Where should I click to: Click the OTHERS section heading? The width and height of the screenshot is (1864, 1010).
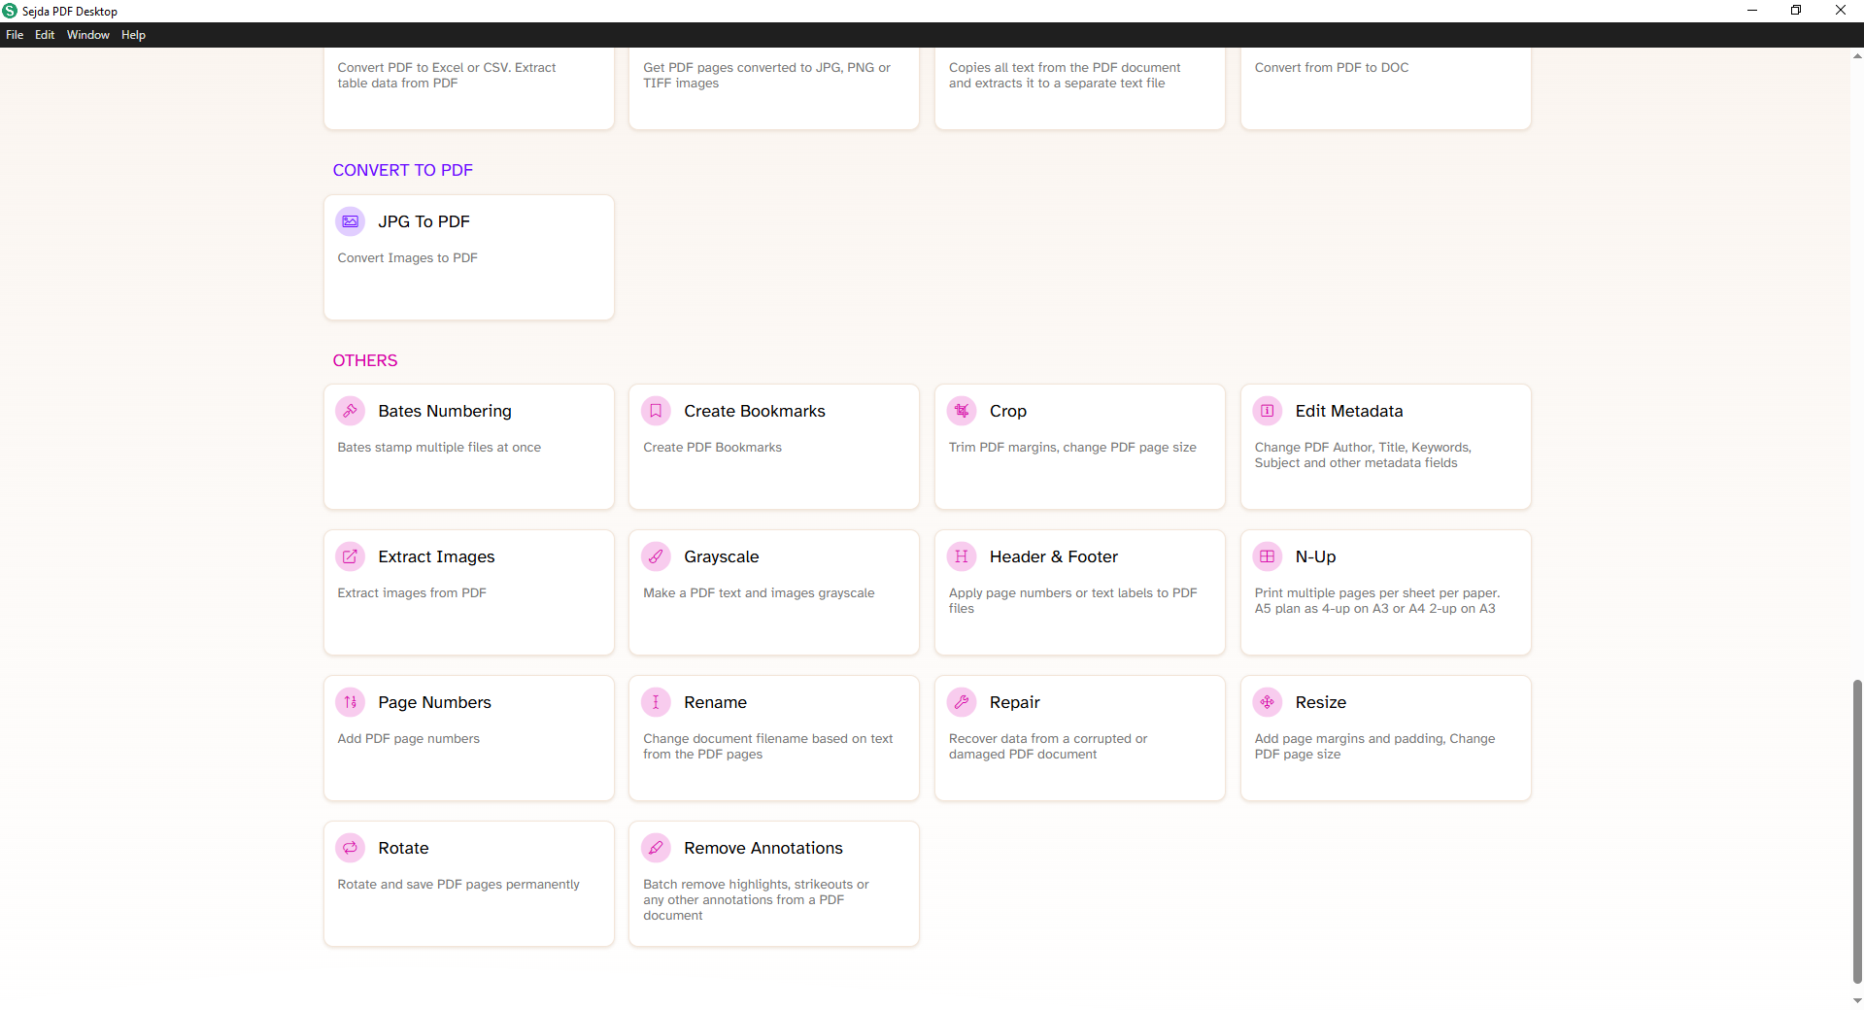(x=365, y=360)
